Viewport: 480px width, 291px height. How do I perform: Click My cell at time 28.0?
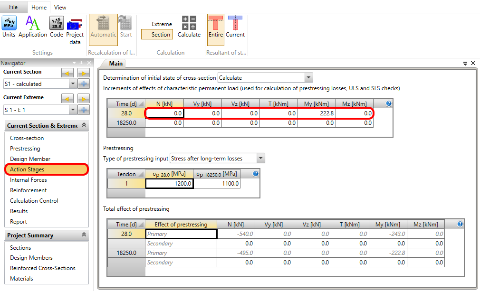click(317, 114)
